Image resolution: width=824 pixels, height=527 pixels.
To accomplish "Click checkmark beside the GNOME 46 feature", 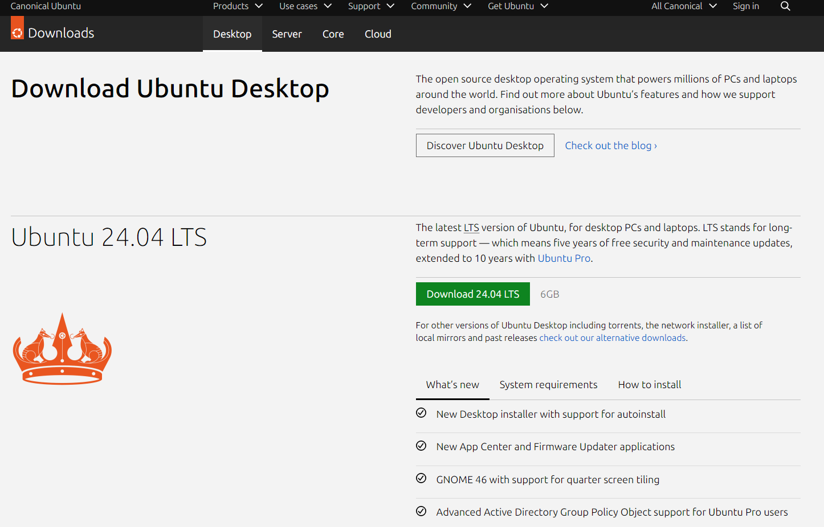I will (421, 479).
